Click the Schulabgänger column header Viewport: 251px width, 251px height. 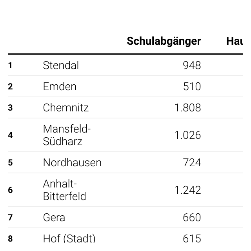tap(164, 42)
